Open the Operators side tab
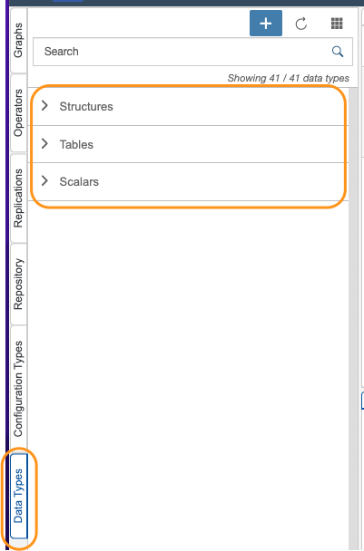This screenshot has height=551, width=364. point(18,112)
